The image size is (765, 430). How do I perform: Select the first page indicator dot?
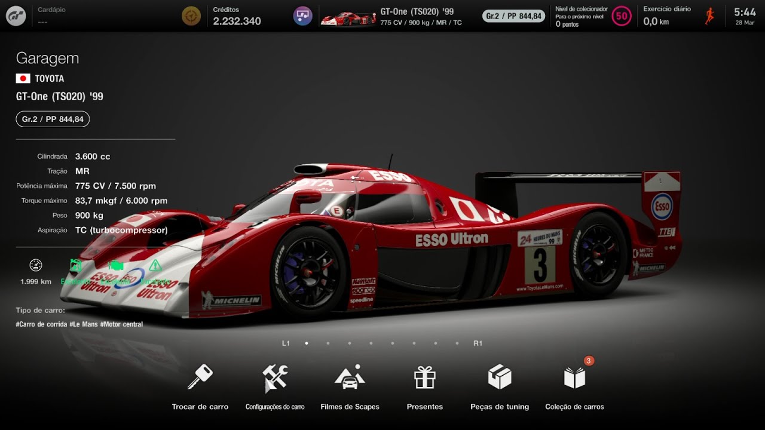click(307, 343)
